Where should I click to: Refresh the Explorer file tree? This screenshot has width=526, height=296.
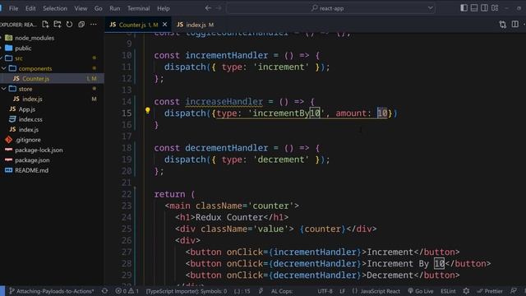[69, 24]
